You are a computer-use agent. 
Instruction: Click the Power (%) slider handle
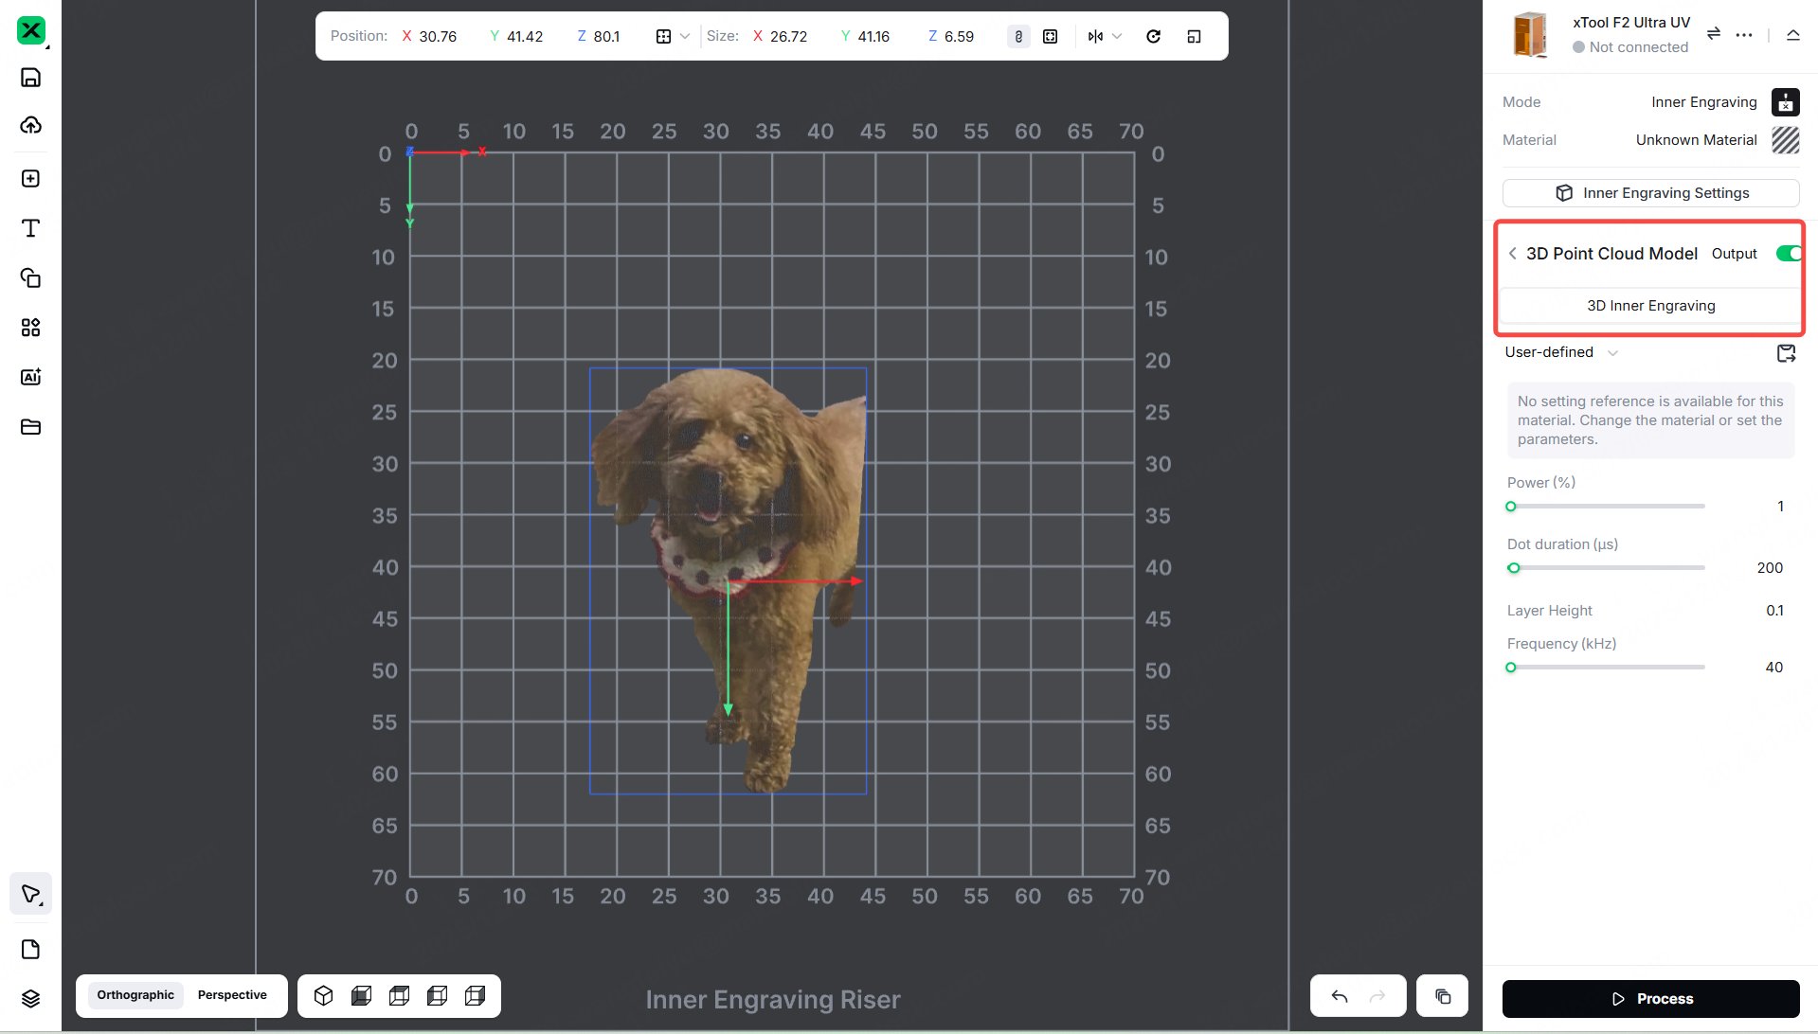pos(1511,507)
